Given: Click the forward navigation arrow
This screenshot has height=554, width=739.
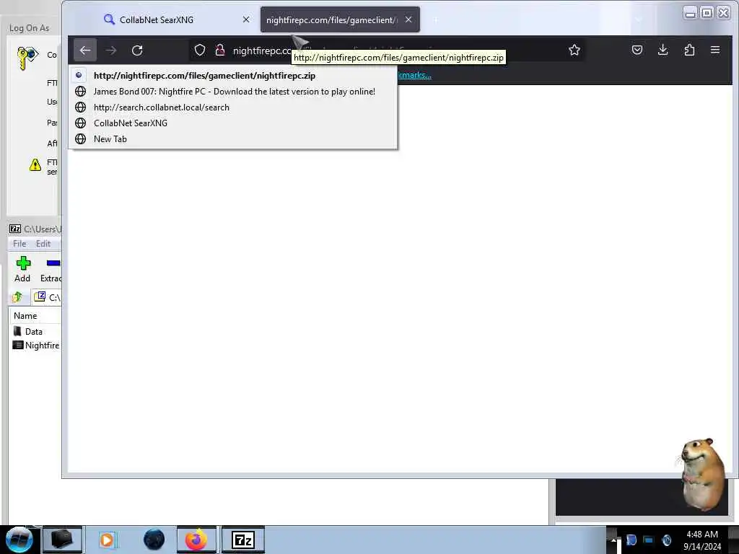Looking at the screenshot, I should click(x=110, y=50).
